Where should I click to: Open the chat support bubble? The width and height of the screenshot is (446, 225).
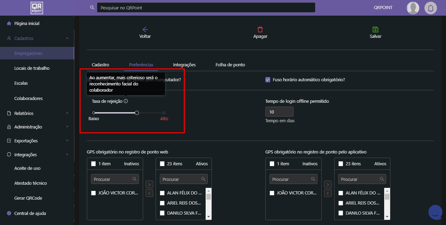[435, 212]
